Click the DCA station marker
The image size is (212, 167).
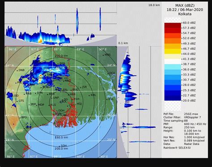point(108,73)
